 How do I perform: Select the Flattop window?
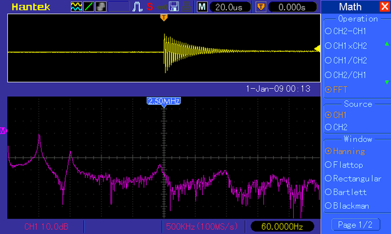point(344,165)
